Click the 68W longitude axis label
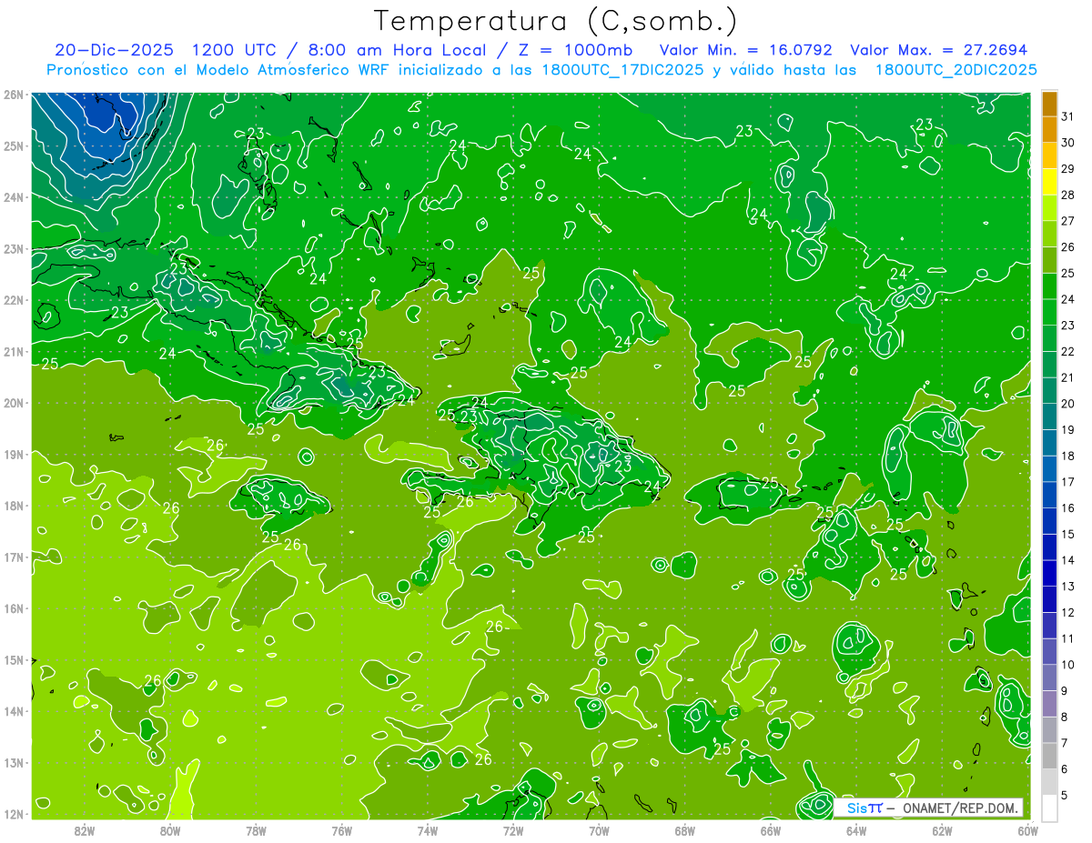 684,830
